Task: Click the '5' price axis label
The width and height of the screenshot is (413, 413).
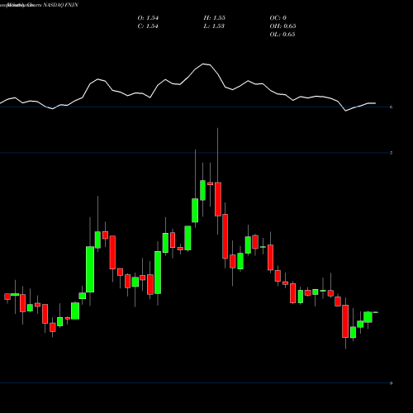Action: pyautogui.click(x=392, y=153)
